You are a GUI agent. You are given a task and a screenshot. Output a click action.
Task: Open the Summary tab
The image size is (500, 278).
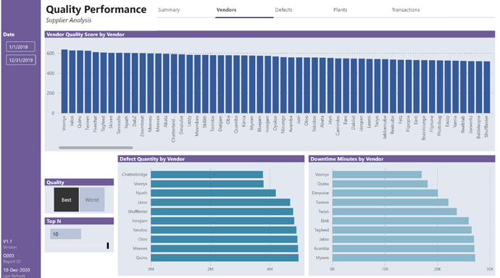point(169,10)
